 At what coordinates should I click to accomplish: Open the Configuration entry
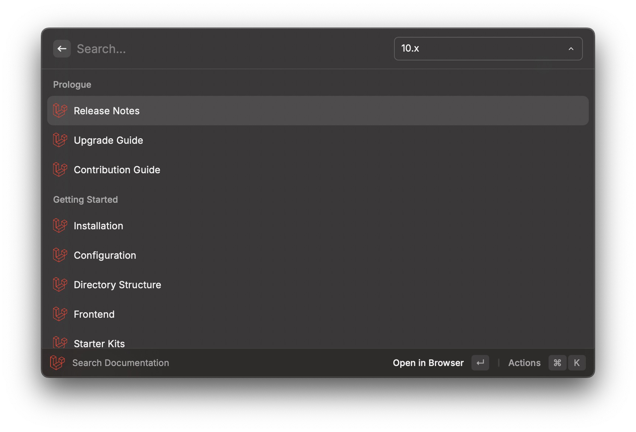[x=318, y=255]
